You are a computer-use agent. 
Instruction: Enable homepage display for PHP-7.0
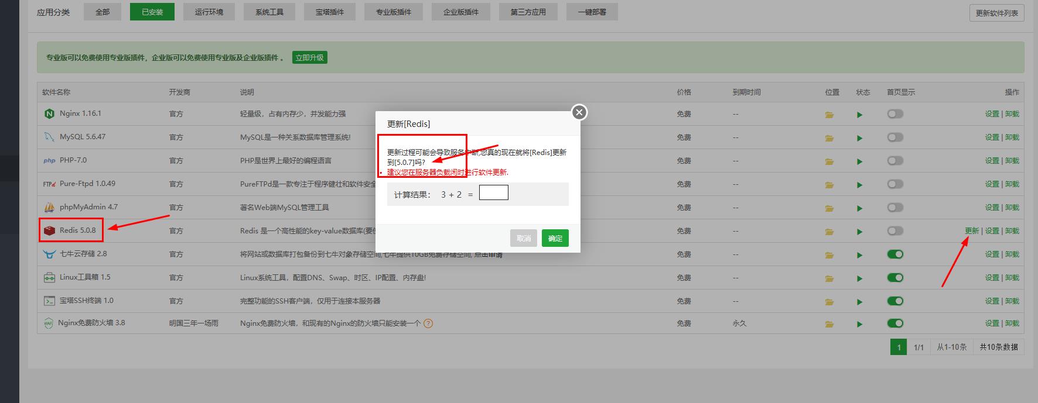(895, 160)
